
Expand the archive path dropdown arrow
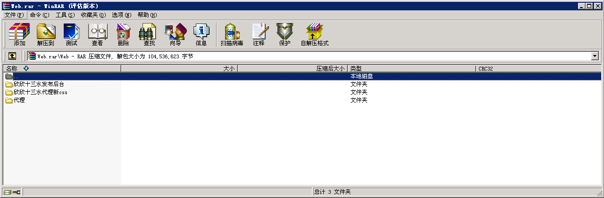(595, 56)
